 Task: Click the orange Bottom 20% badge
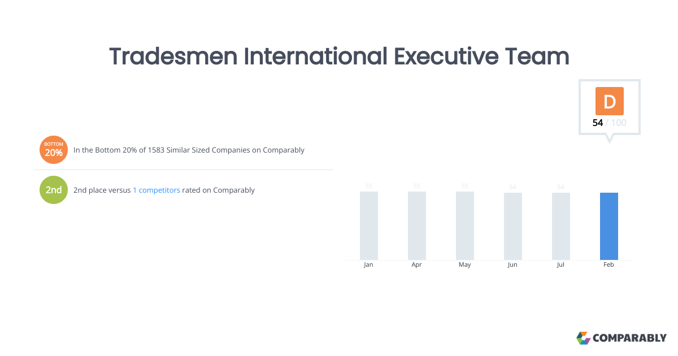pos(54,150)
